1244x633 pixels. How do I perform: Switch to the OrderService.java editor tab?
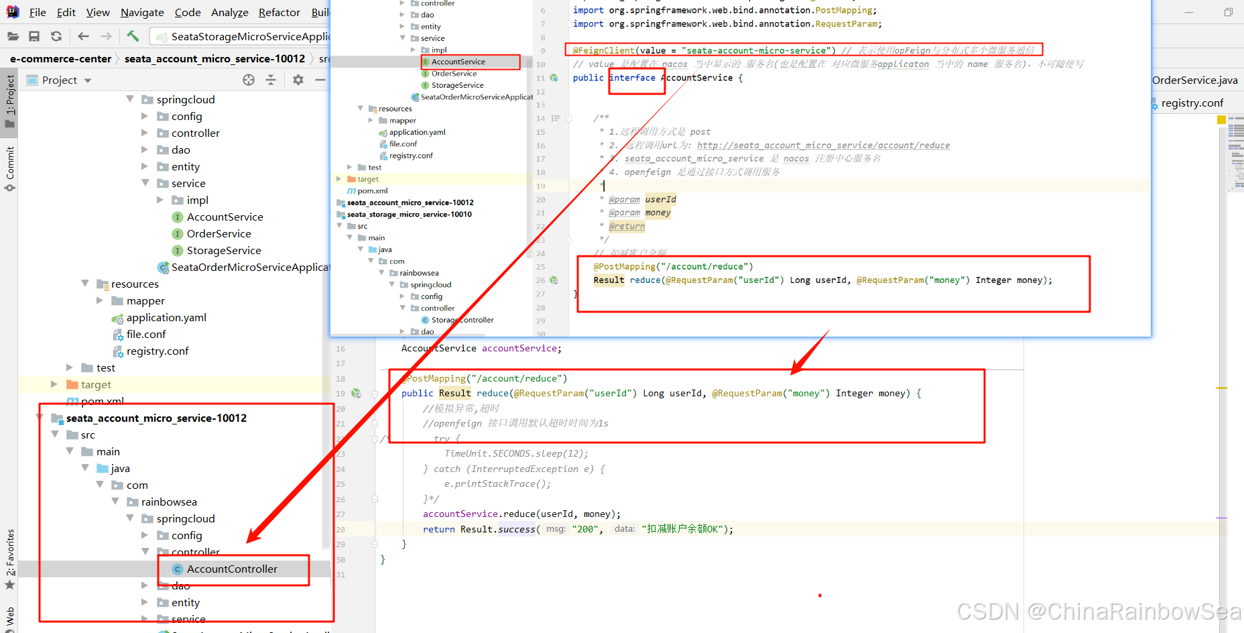pos(1194,80)
